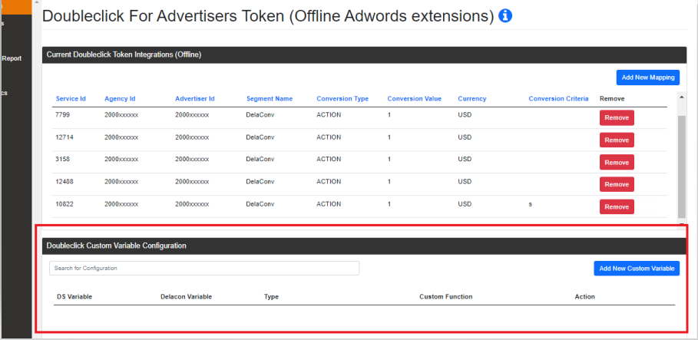Click the DS Variable column header
The image size is (698, 340).
point(74,297)
